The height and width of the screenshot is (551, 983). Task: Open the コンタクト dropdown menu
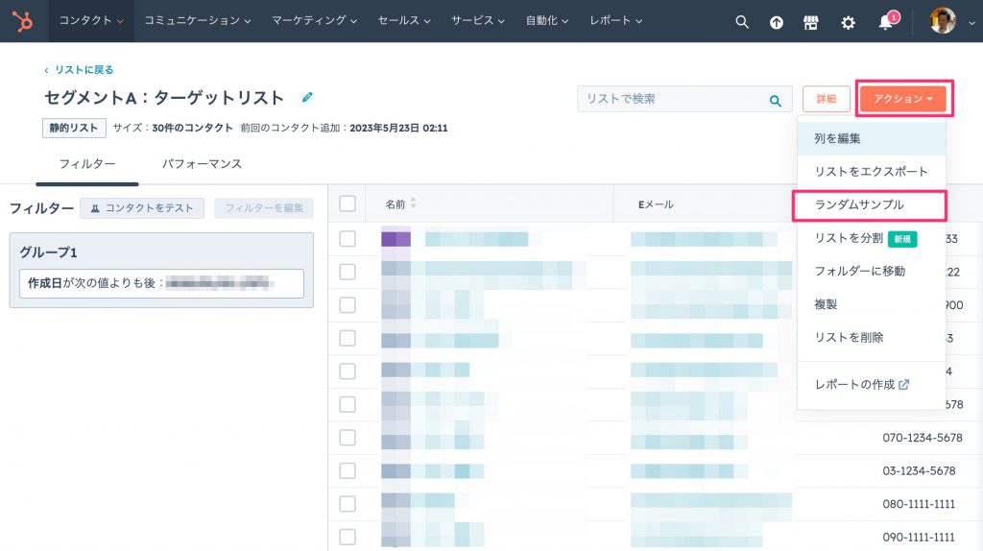(91, 21)
